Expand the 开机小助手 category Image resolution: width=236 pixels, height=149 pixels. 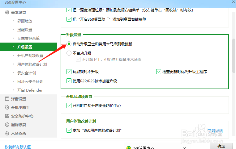pyautogui.click(x=20, y=107)
